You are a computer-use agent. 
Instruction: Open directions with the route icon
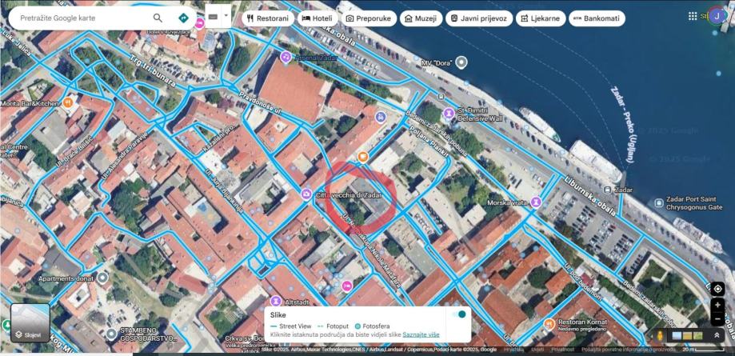(183, 18)
